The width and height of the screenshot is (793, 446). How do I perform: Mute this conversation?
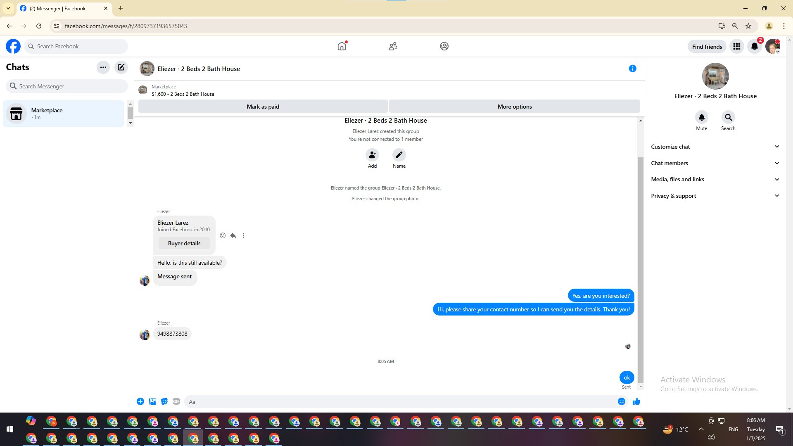tap(701, 118)
